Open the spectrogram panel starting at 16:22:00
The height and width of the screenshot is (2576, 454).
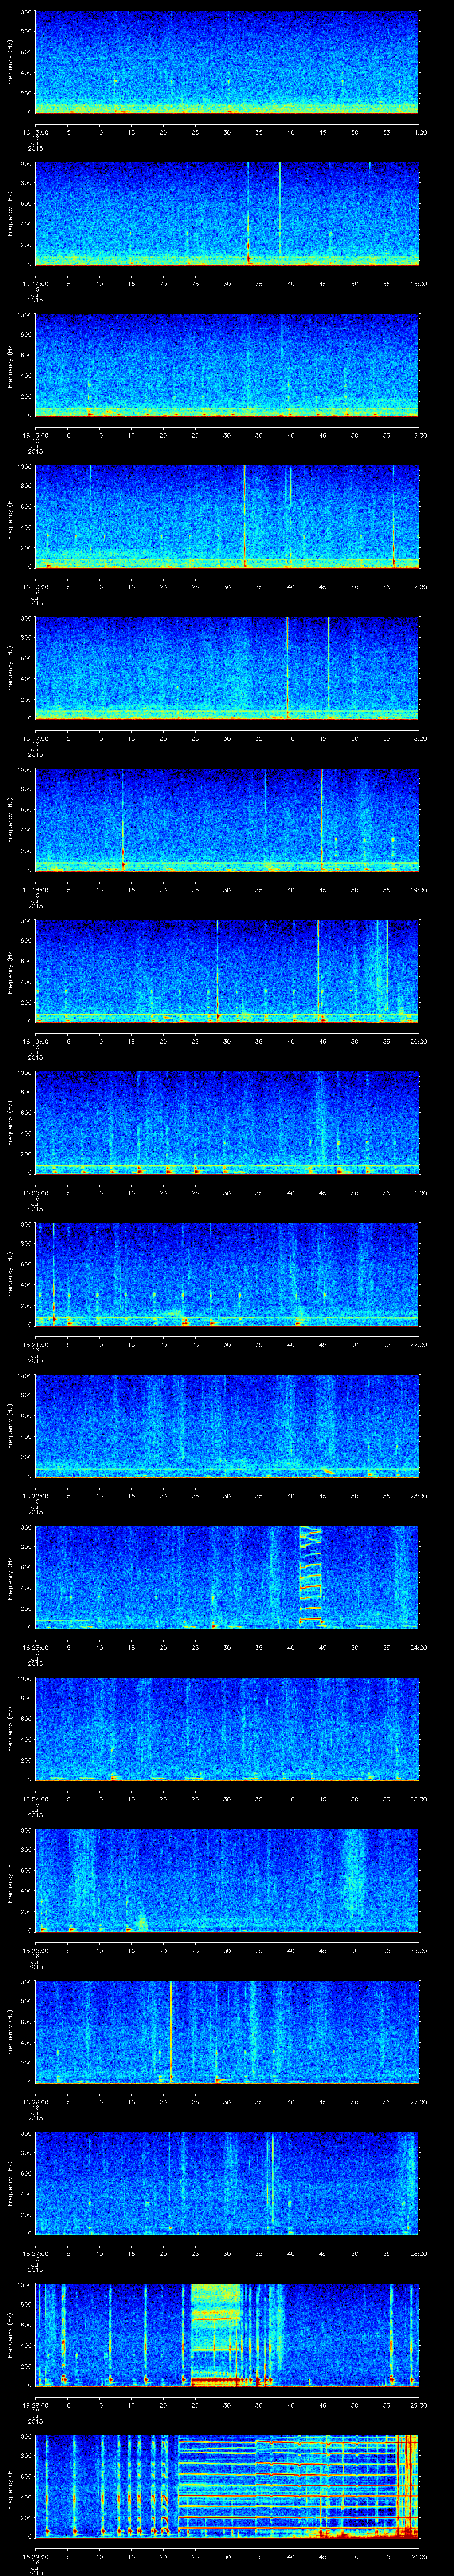pos(227,1425)
